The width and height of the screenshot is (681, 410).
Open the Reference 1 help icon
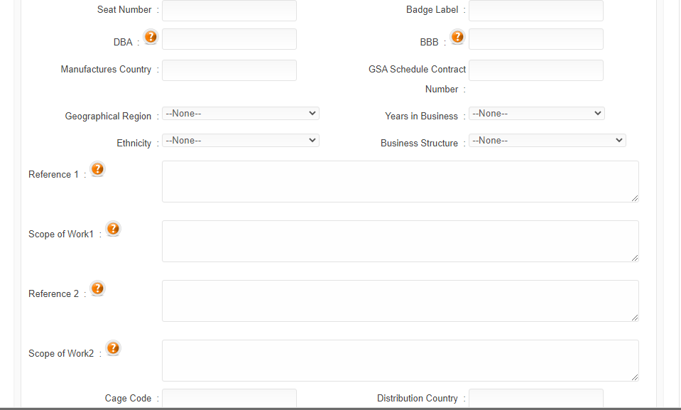(x=98, y=169)
